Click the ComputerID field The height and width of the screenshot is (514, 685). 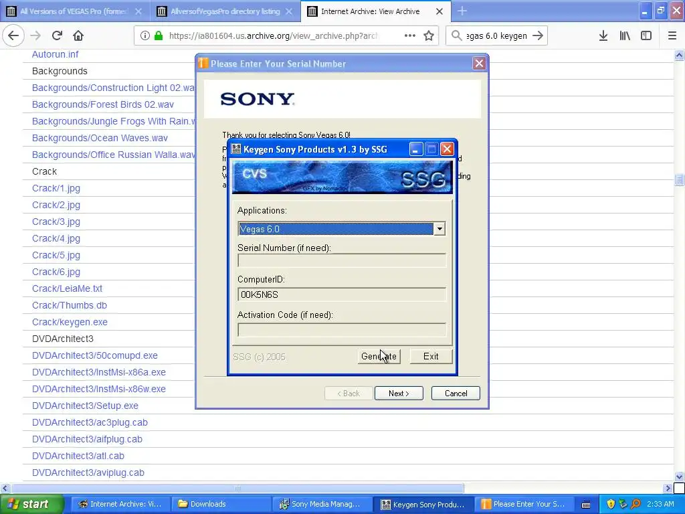tap(342, 294)
